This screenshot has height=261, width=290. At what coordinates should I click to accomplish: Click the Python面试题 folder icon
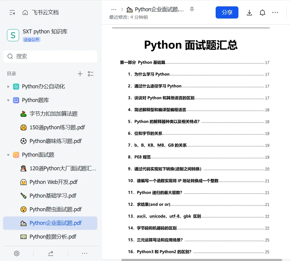point(16,155)
